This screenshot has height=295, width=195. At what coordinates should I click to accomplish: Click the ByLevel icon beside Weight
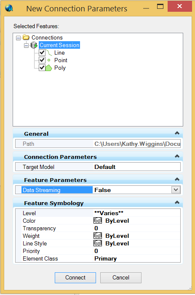click(98, 236)
